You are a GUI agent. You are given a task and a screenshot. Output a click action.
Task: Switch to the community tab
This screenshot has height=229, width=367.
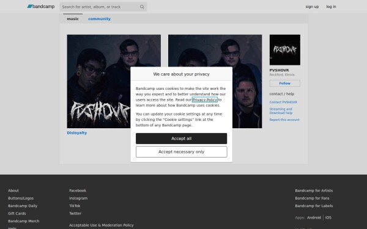pos(99,19)
